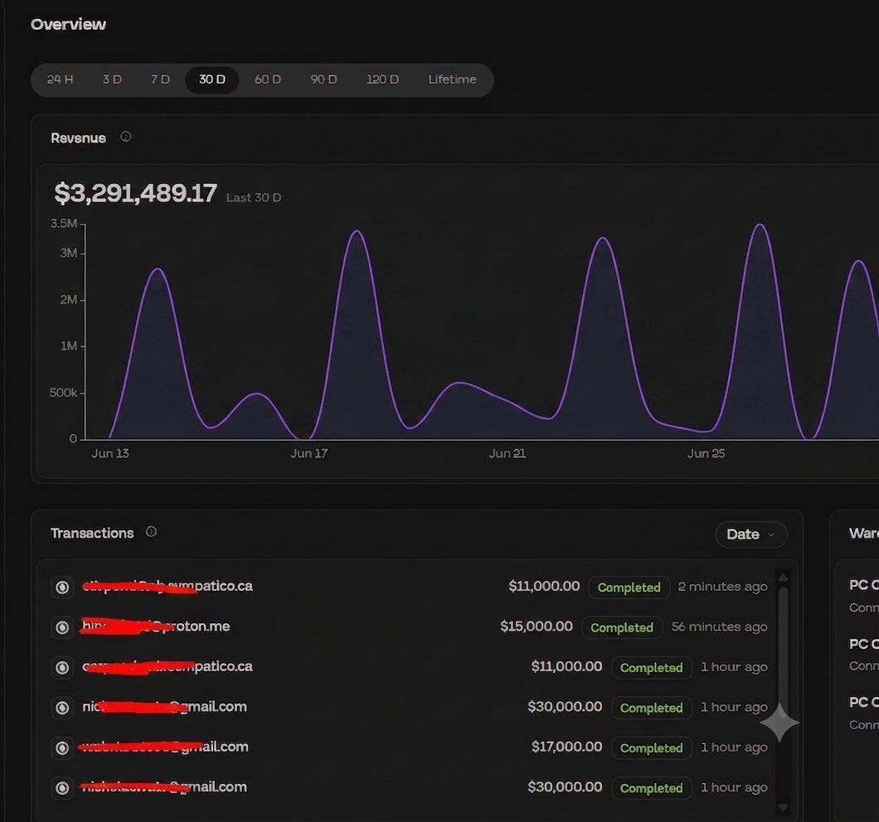Click the scrollbar up arrow in Transactions

click(x=784, y=577)
